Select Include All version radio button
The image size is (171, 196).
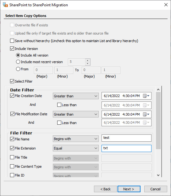tap(18, 55)
